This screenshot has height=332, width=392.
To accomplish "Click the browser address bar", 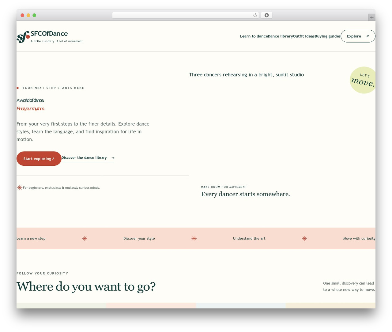I will point(185,15).
